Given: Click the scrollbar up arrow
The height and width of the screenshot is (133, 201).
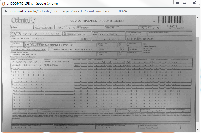Looking at the screenshot, I should pos(198,17).
